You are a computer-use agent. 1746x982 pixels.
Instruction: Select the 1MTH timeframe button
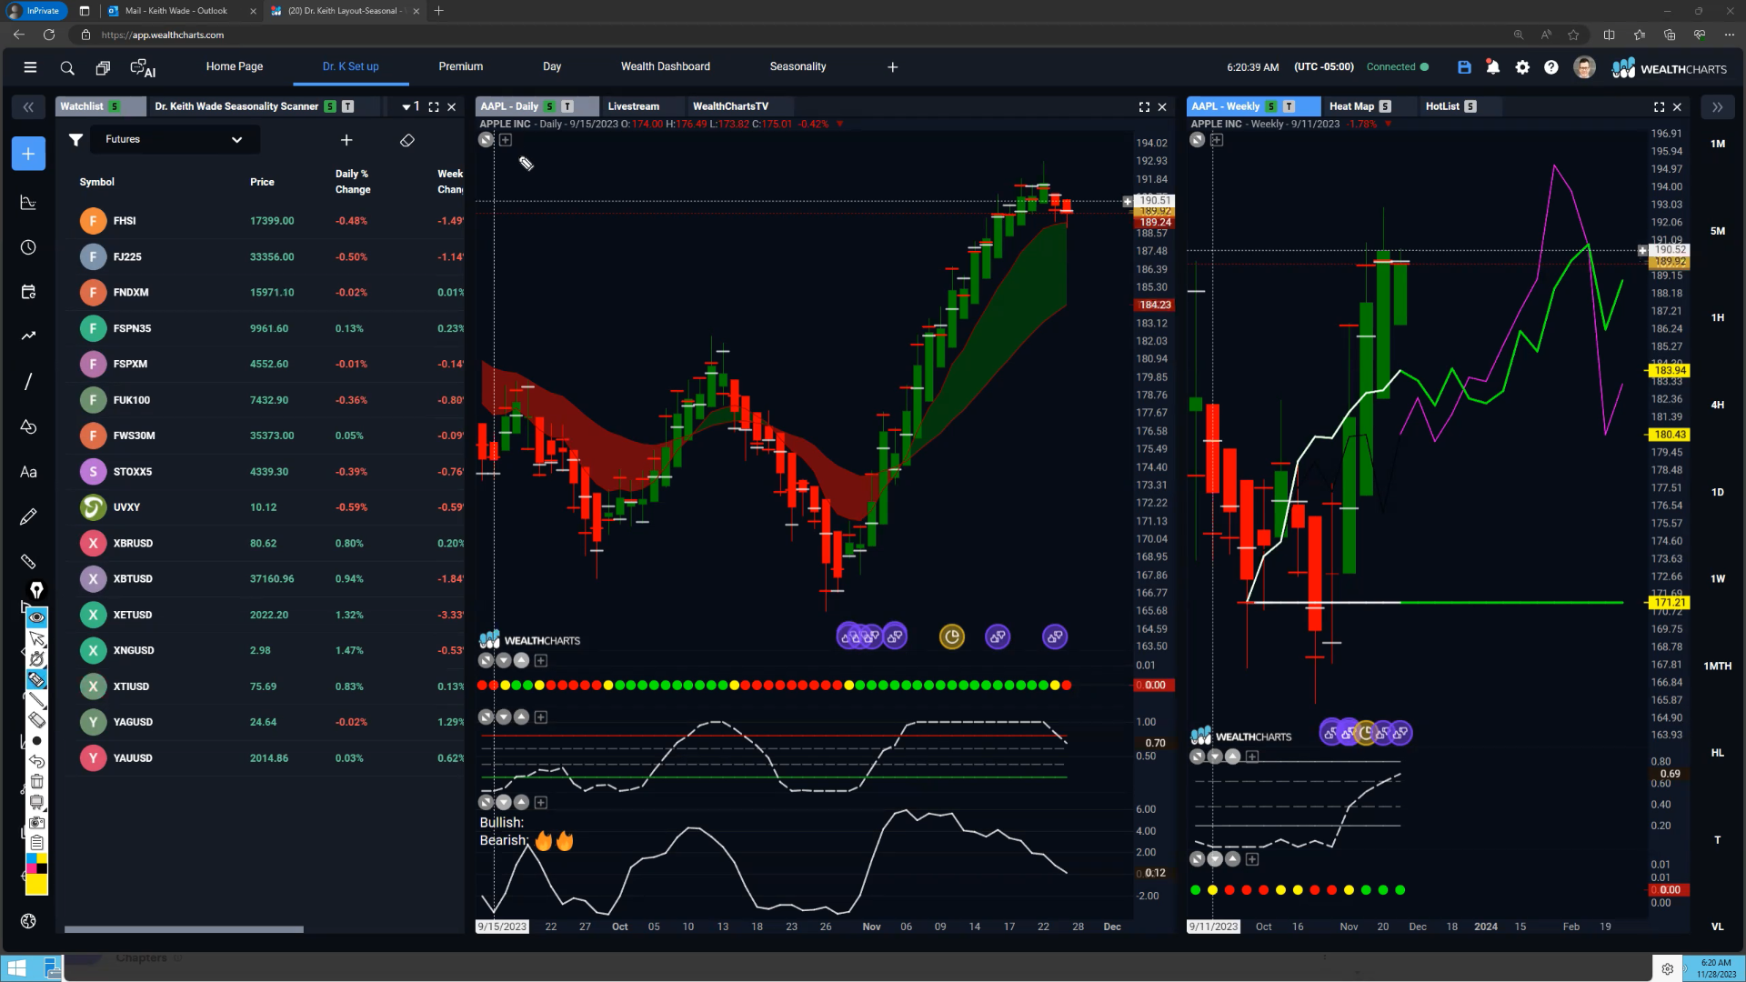tap(1717, 666)
